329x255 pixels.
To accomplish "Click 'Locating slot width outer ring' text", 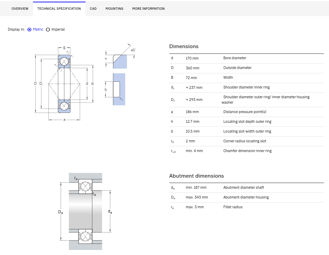I will tap(247, 132).
